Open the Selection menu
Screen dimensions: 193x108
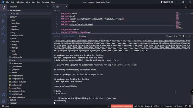coord(20,2)
